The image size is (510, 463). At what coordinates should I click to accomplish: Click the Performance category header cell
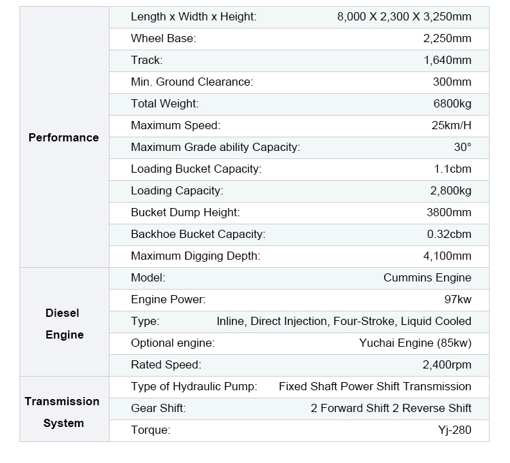coord(64,137)
